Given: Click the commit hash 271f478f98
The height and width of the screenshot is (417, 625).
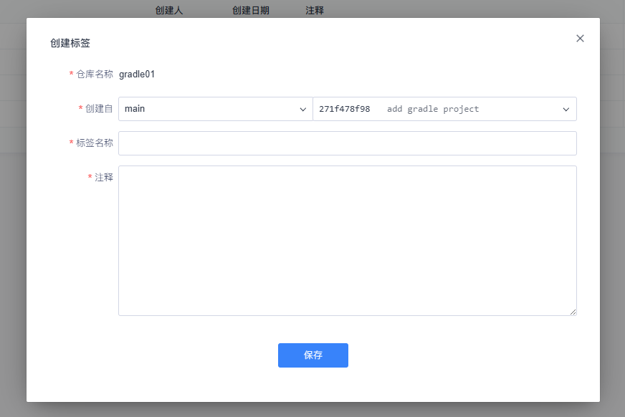Looking at the screenshot, I should tap(345, 109).
